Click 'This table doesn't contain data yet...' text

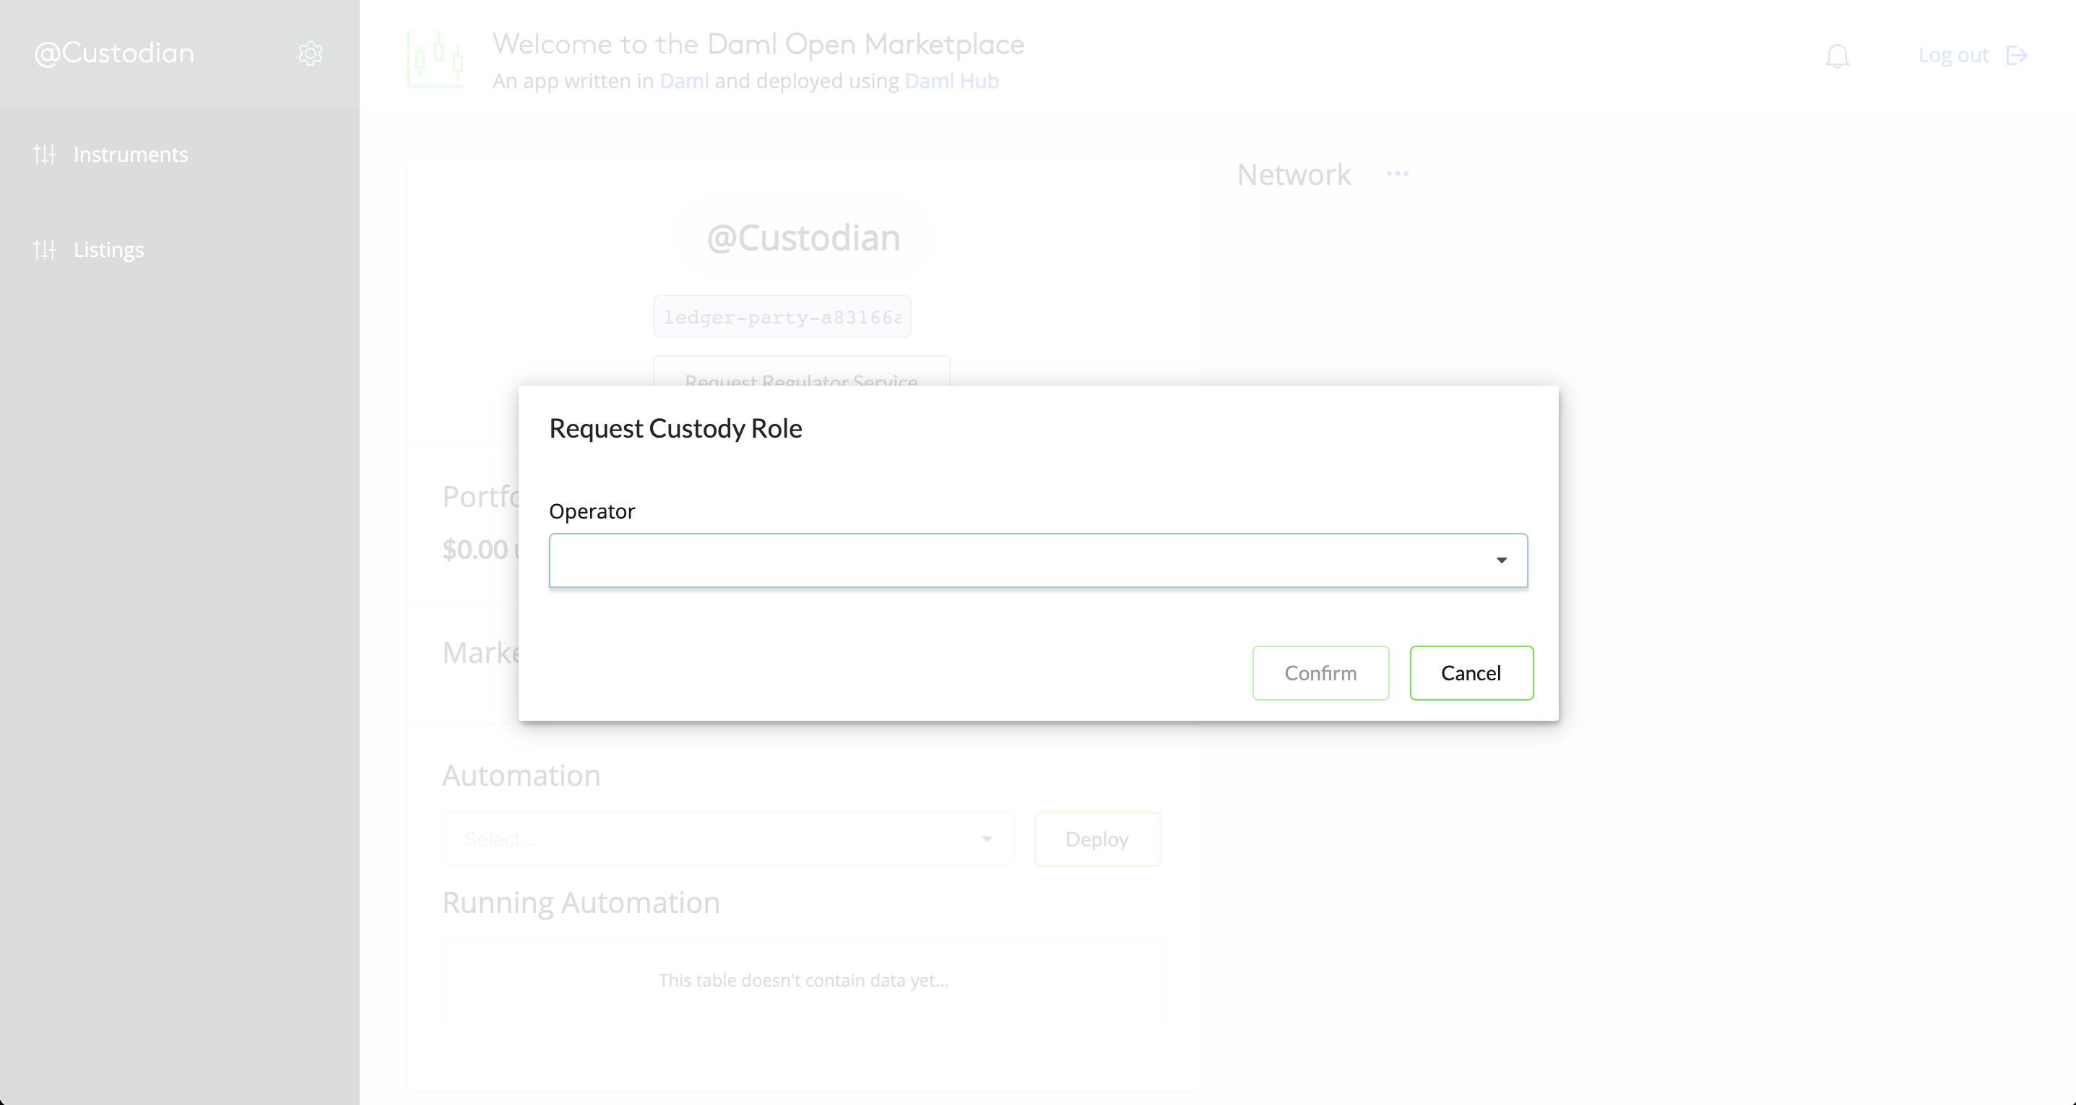coord(803,980)
